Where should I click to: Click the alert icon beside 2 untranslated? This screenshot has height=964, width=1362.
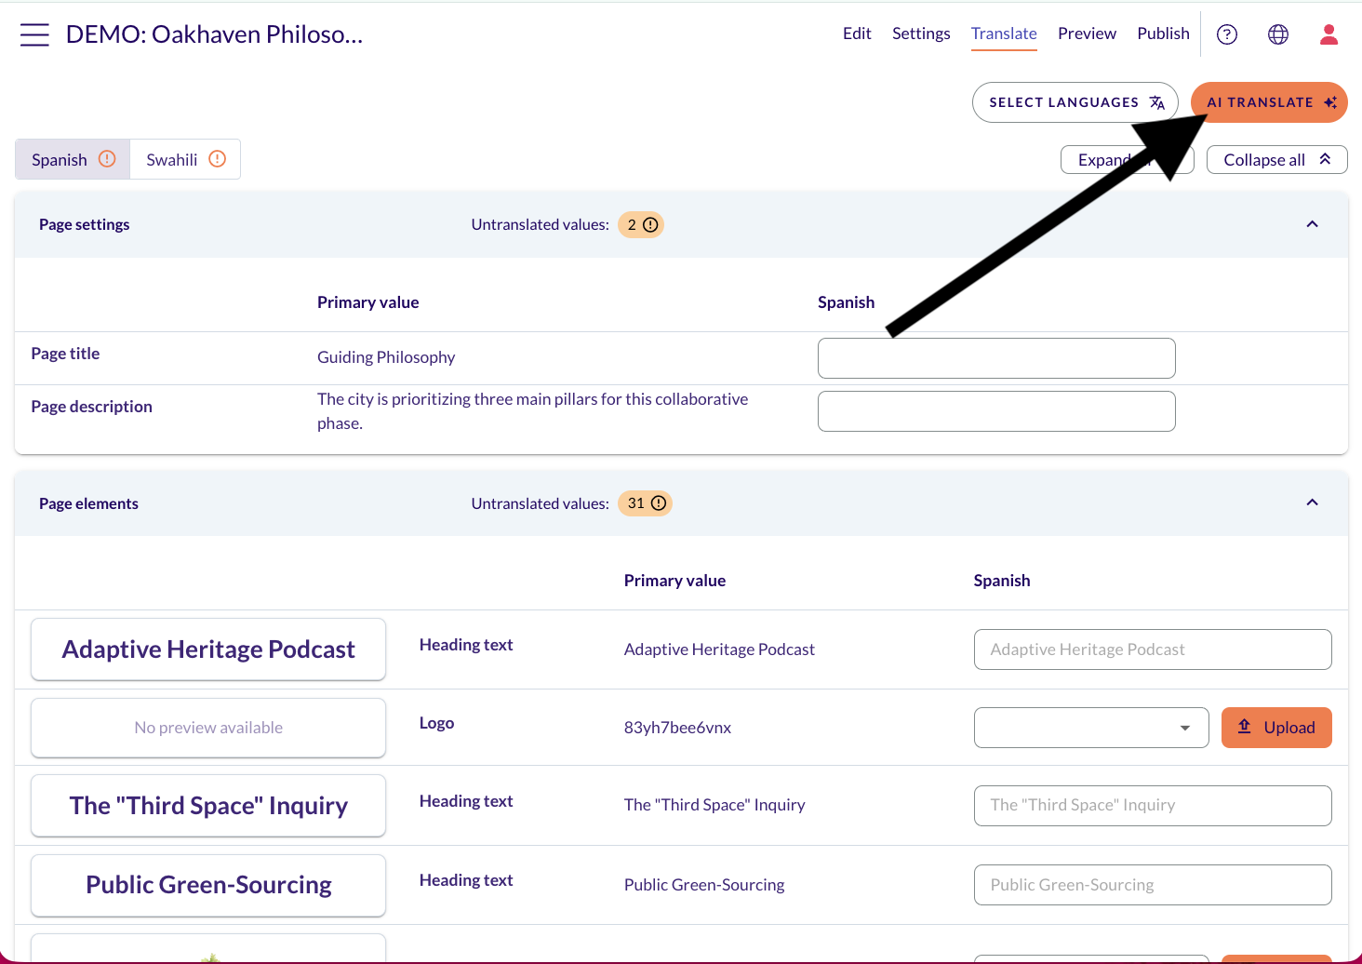[650, 224]
